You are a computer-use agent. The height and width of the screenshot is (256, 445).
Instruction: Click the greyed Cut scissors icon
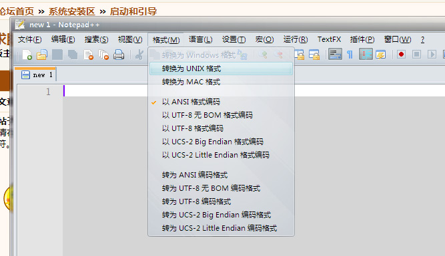(139, 55)
